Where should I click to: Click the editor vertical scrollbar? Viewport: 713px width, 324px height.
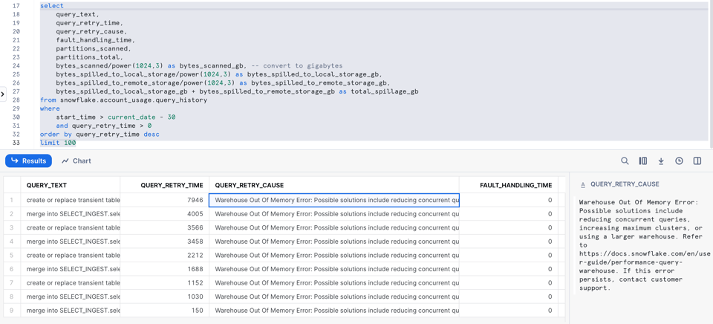point(711,74)
